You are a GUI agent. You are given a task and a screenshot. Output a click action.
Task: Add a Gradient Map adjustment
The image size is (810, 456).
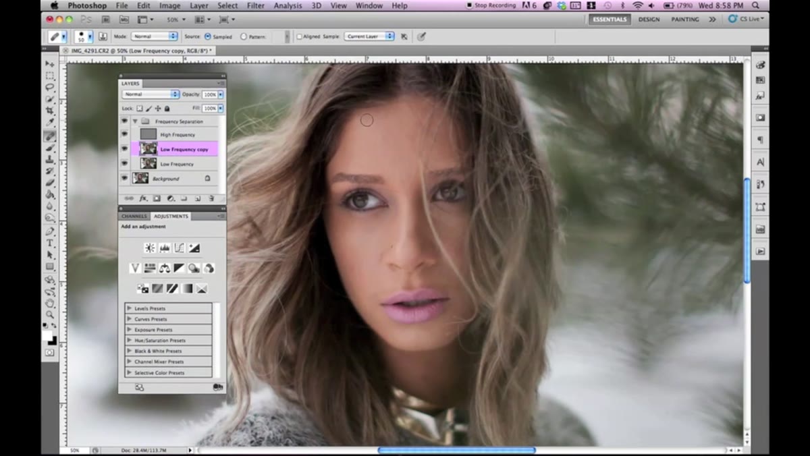coord(187,289)
